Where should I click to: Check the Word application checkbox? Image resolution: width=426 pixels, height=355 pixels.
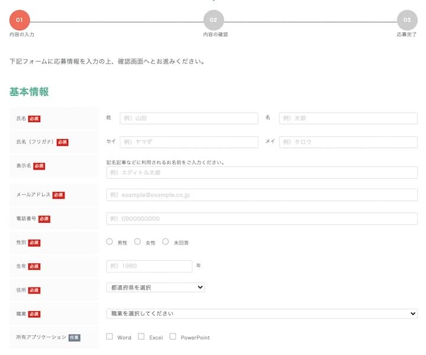tap(109, 337)
